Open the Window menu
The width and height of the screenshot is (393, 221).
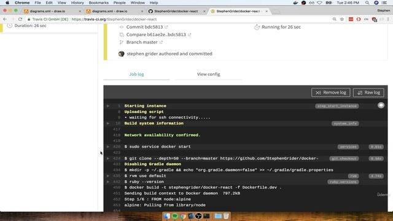pos(138,2)
